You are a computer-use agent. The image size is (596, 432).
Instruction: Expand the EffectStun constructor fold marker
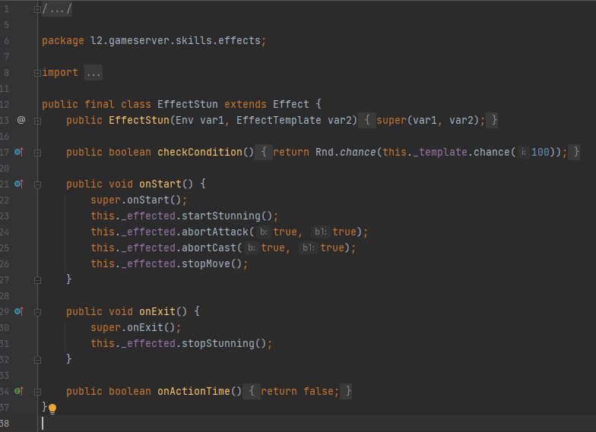click(x=37, y=121)
